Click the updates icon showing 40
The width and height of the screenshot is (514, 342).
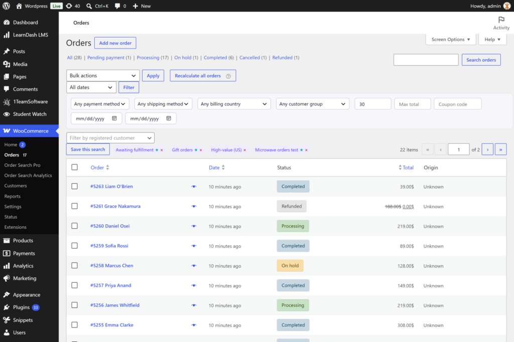pos(69,6)
